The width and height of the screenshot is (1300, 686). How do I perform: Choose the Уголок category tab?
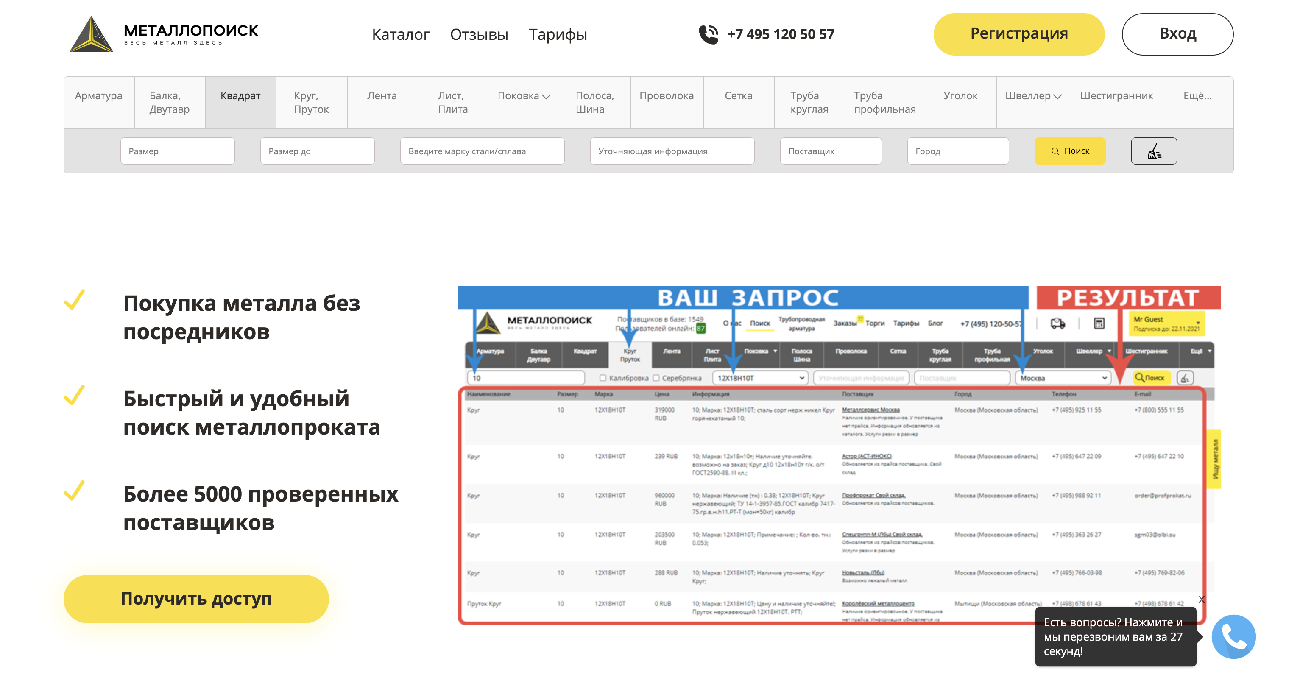pyautogui.click(x=961, y=103)
